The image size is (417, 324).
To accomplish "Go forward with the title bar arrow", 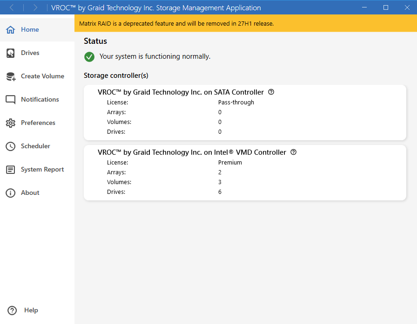I will 35,7.
